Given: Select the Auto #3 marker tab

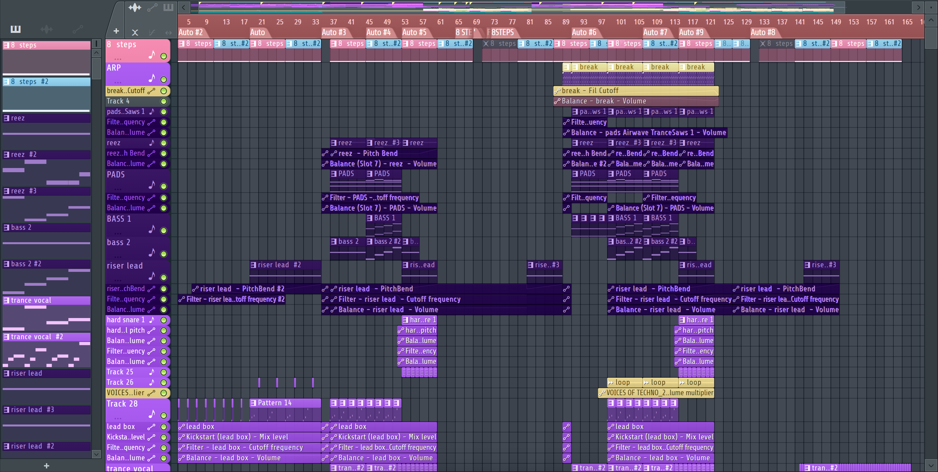Looking at the screenshot, I should (x=334, y=32).
